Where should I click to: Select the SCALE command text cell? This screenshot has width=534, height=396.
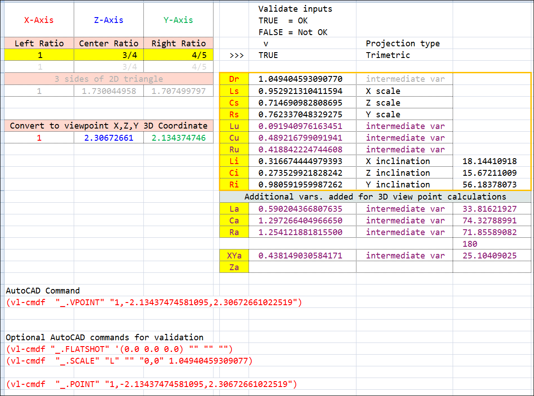click(x=129, y=361)
